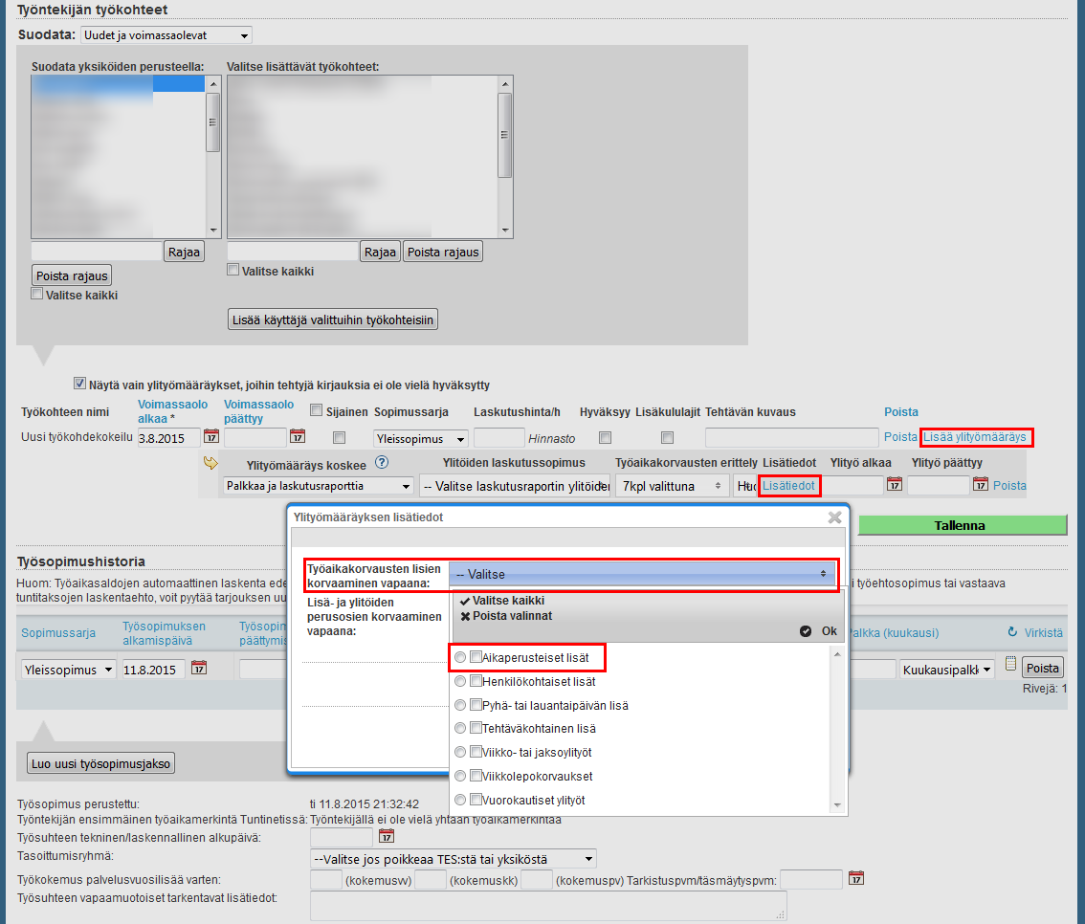This screenshot has height=924, width=1085.
Task: Click the help icon beside Ylityömääräys koskee
Action: (x=381, y=463)
